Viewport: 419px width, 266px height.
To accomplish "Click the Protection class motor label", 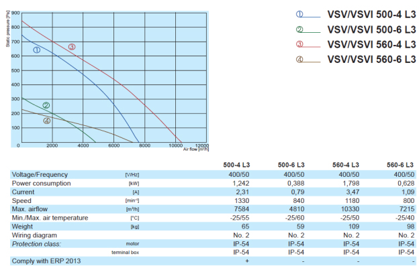I will point(132,244).
